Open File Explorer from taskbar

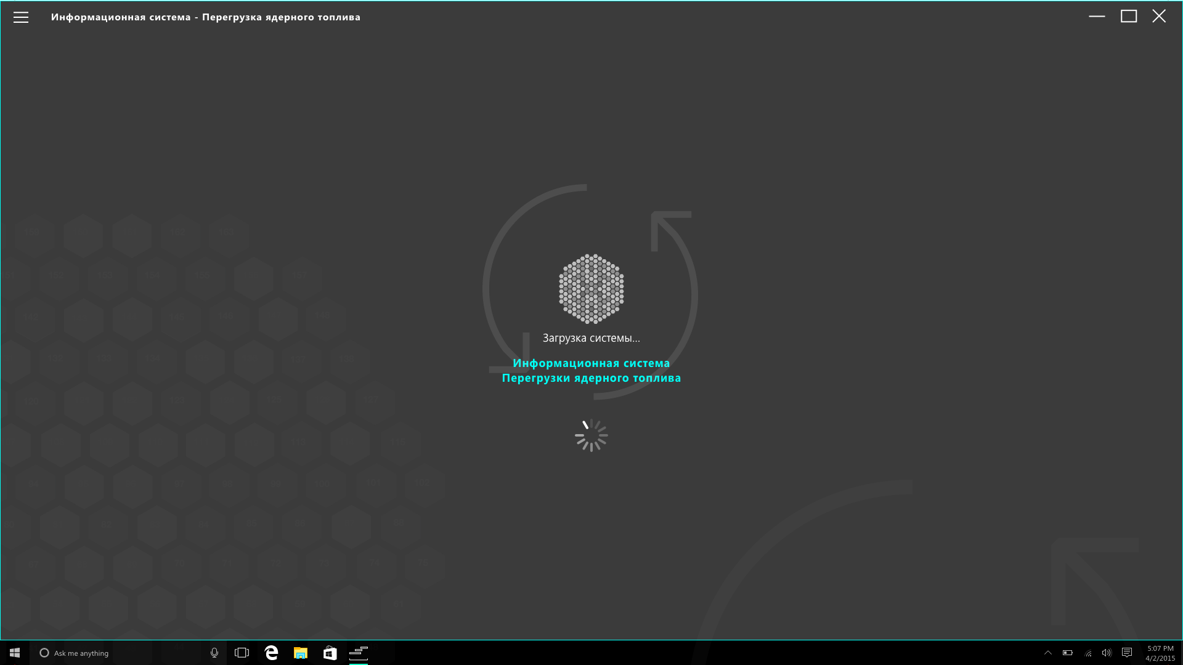301,653
